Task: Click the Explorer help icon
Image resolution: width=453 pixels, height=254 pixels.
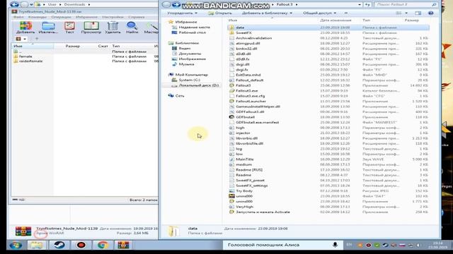Action: (430, 13)
